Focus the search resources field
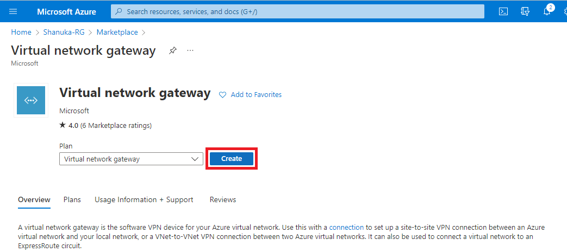The width and height of the screenshot is (567, 252). point(297,11)
